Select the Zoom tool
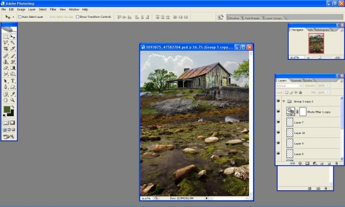 pos(13,100)
